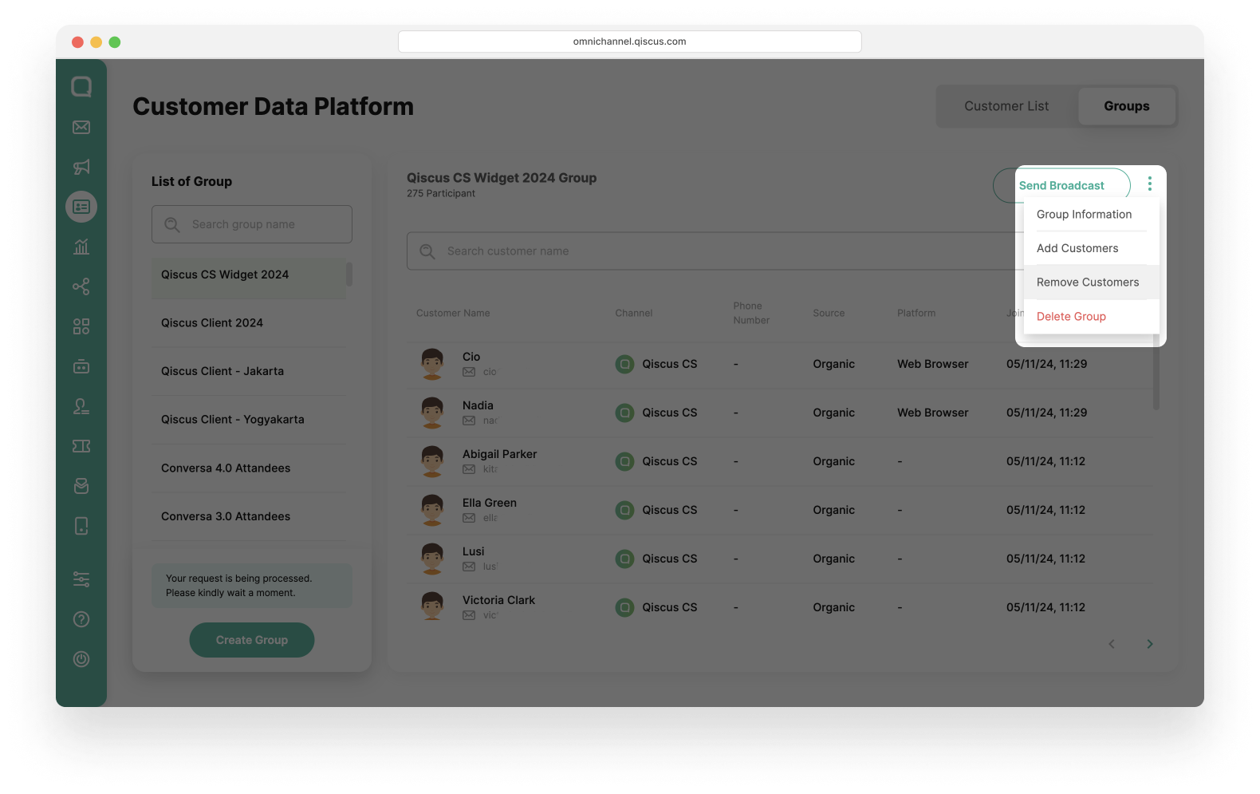Click customer name Cio

pos(471,357)
